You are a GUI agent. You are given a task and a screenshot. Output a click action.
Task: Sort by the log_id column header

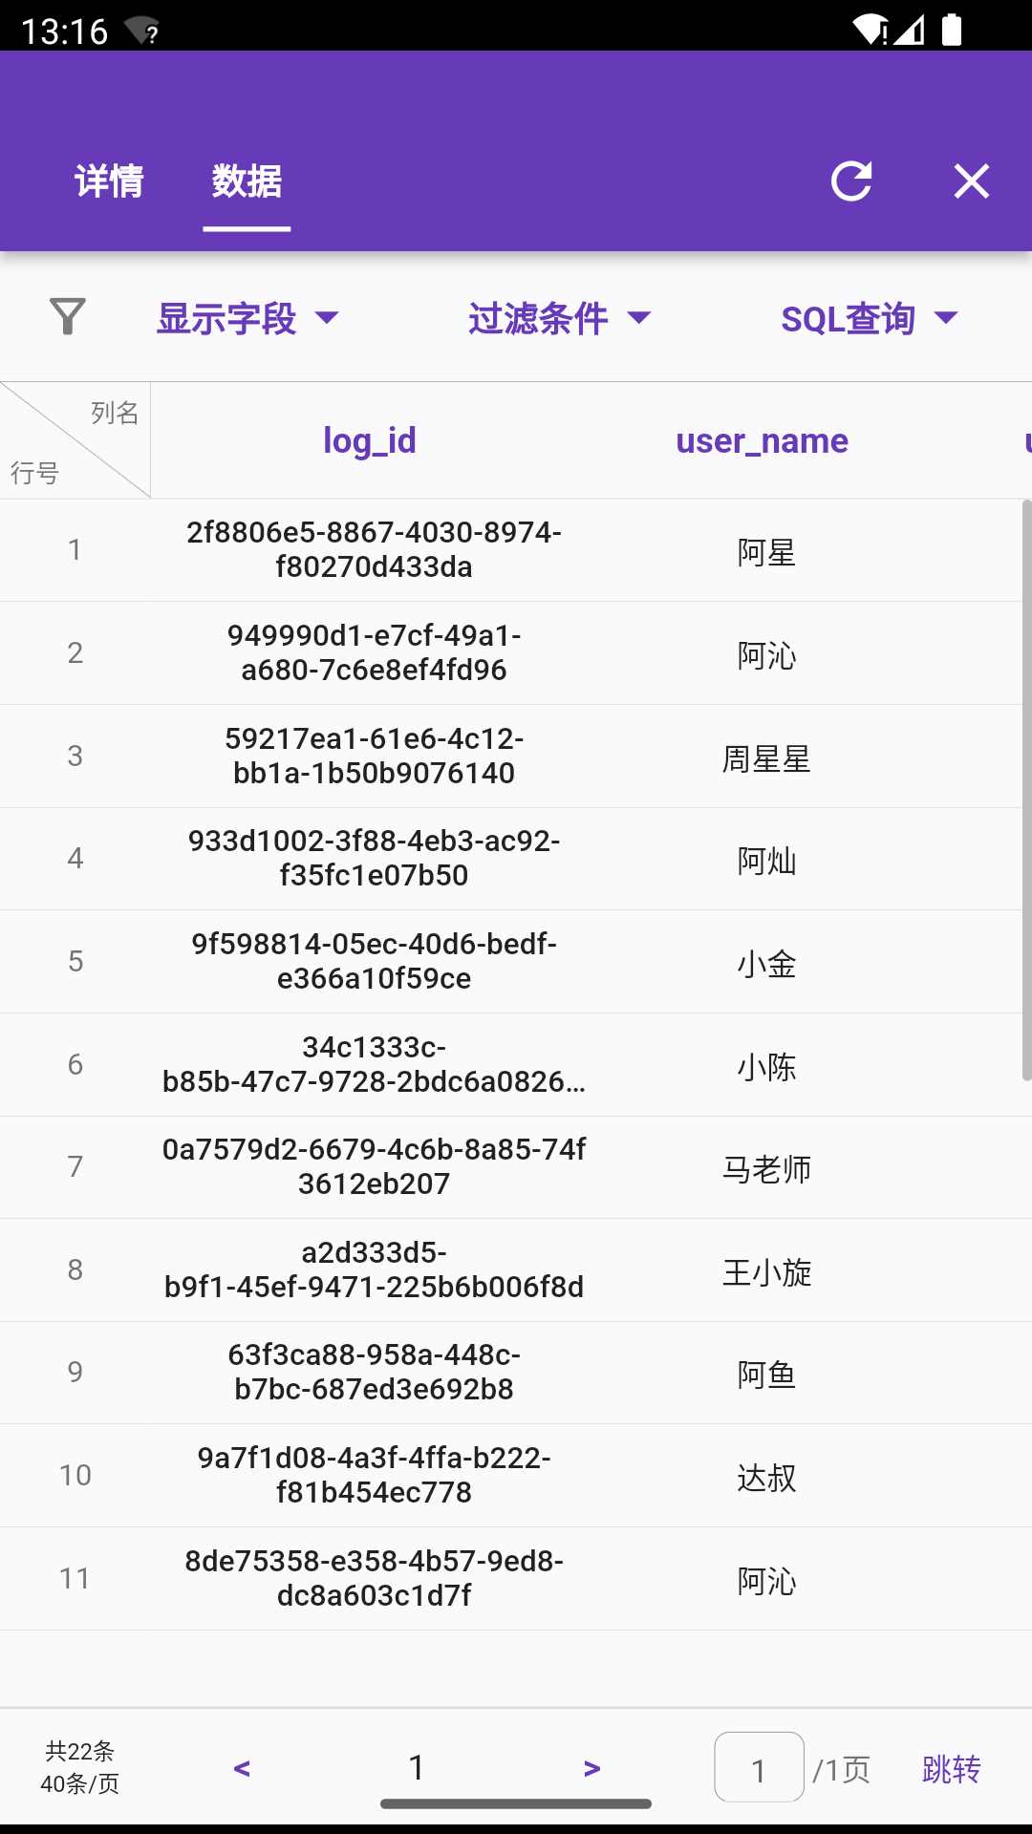(x=370, y=440)
